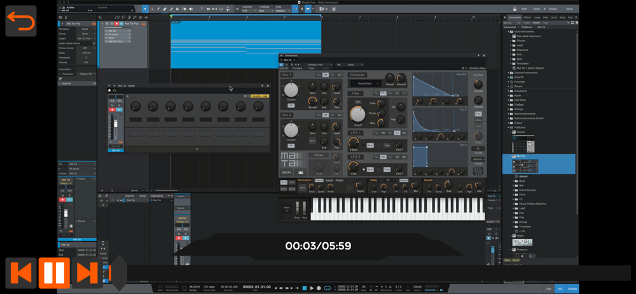636x294 pixels.
Task: Click the Song page button
Action: (537, 9)
